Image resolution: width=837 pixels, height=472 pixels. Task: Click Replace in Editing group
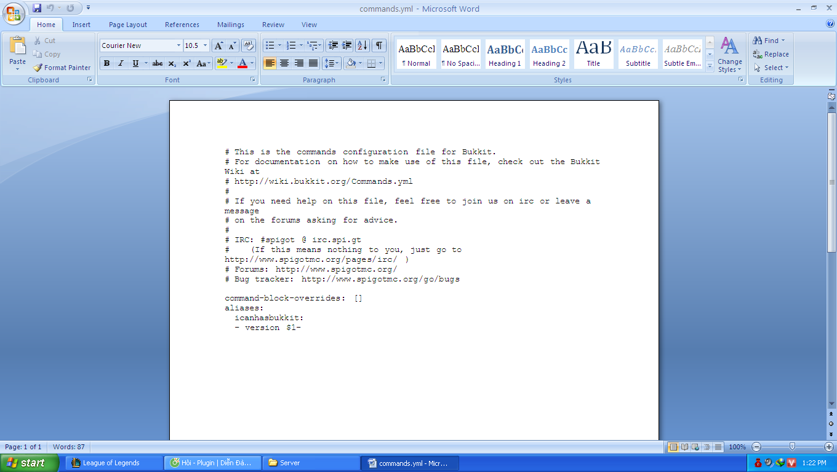pos(771,54)
